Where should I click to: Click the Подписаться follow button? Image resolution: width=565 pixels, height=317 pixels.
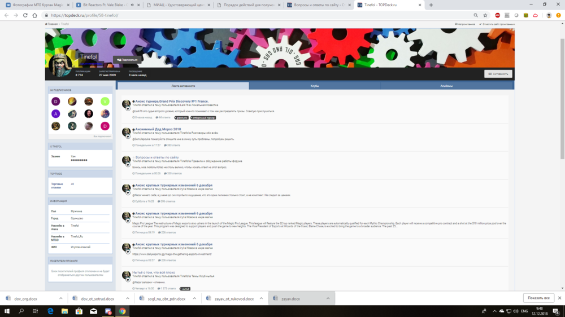(127, 60)
